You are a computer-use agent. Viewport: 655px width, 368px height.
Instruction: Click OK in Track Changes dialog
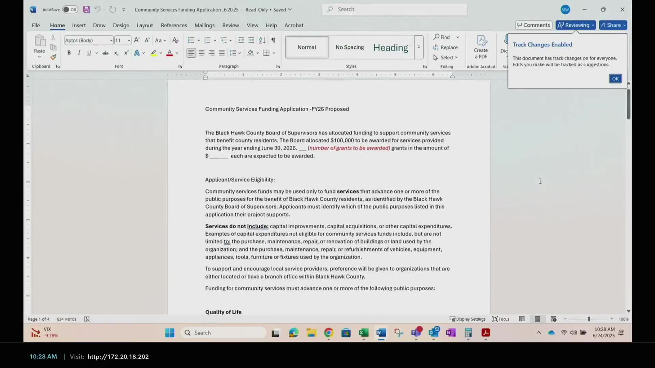[615, 79]
